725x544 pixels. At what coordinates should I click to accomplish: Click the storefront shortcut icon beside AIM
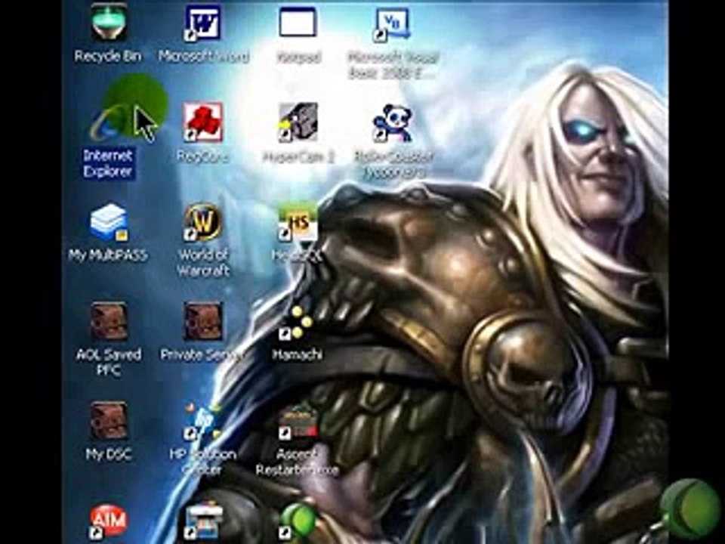202,522
